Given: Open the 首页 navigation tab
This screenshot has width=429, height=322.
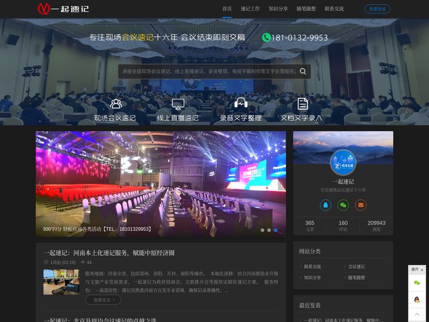Looking at the screenshot, I should click(227, 9).
